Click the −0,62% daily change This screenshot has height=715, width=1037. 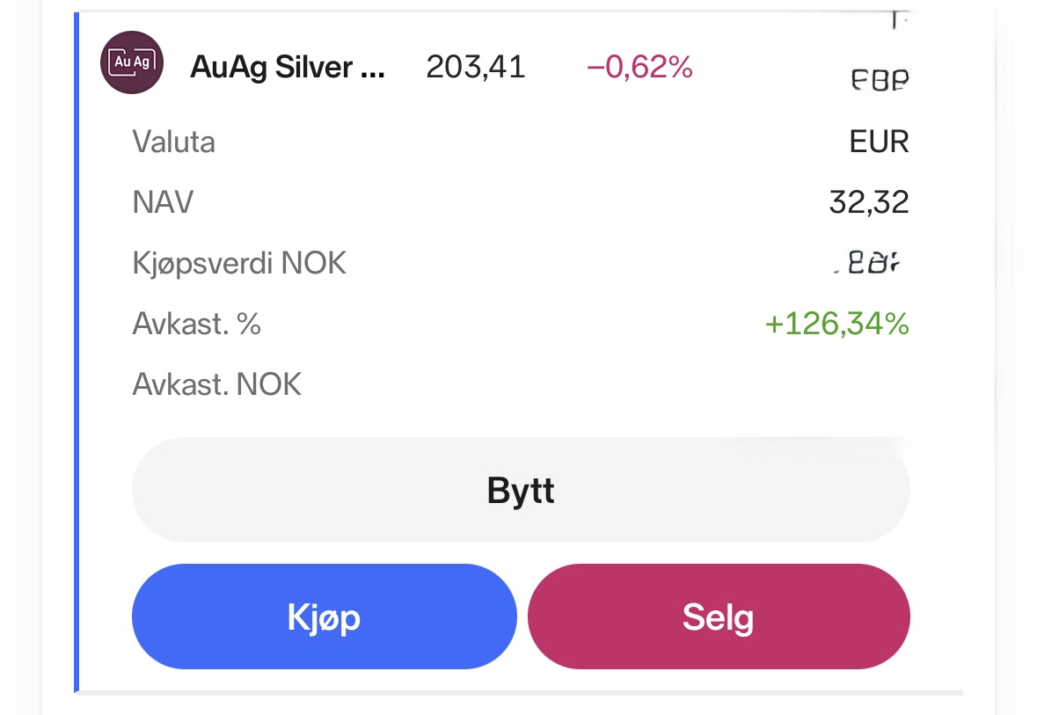pyautogui.click(x=639, y=67)
